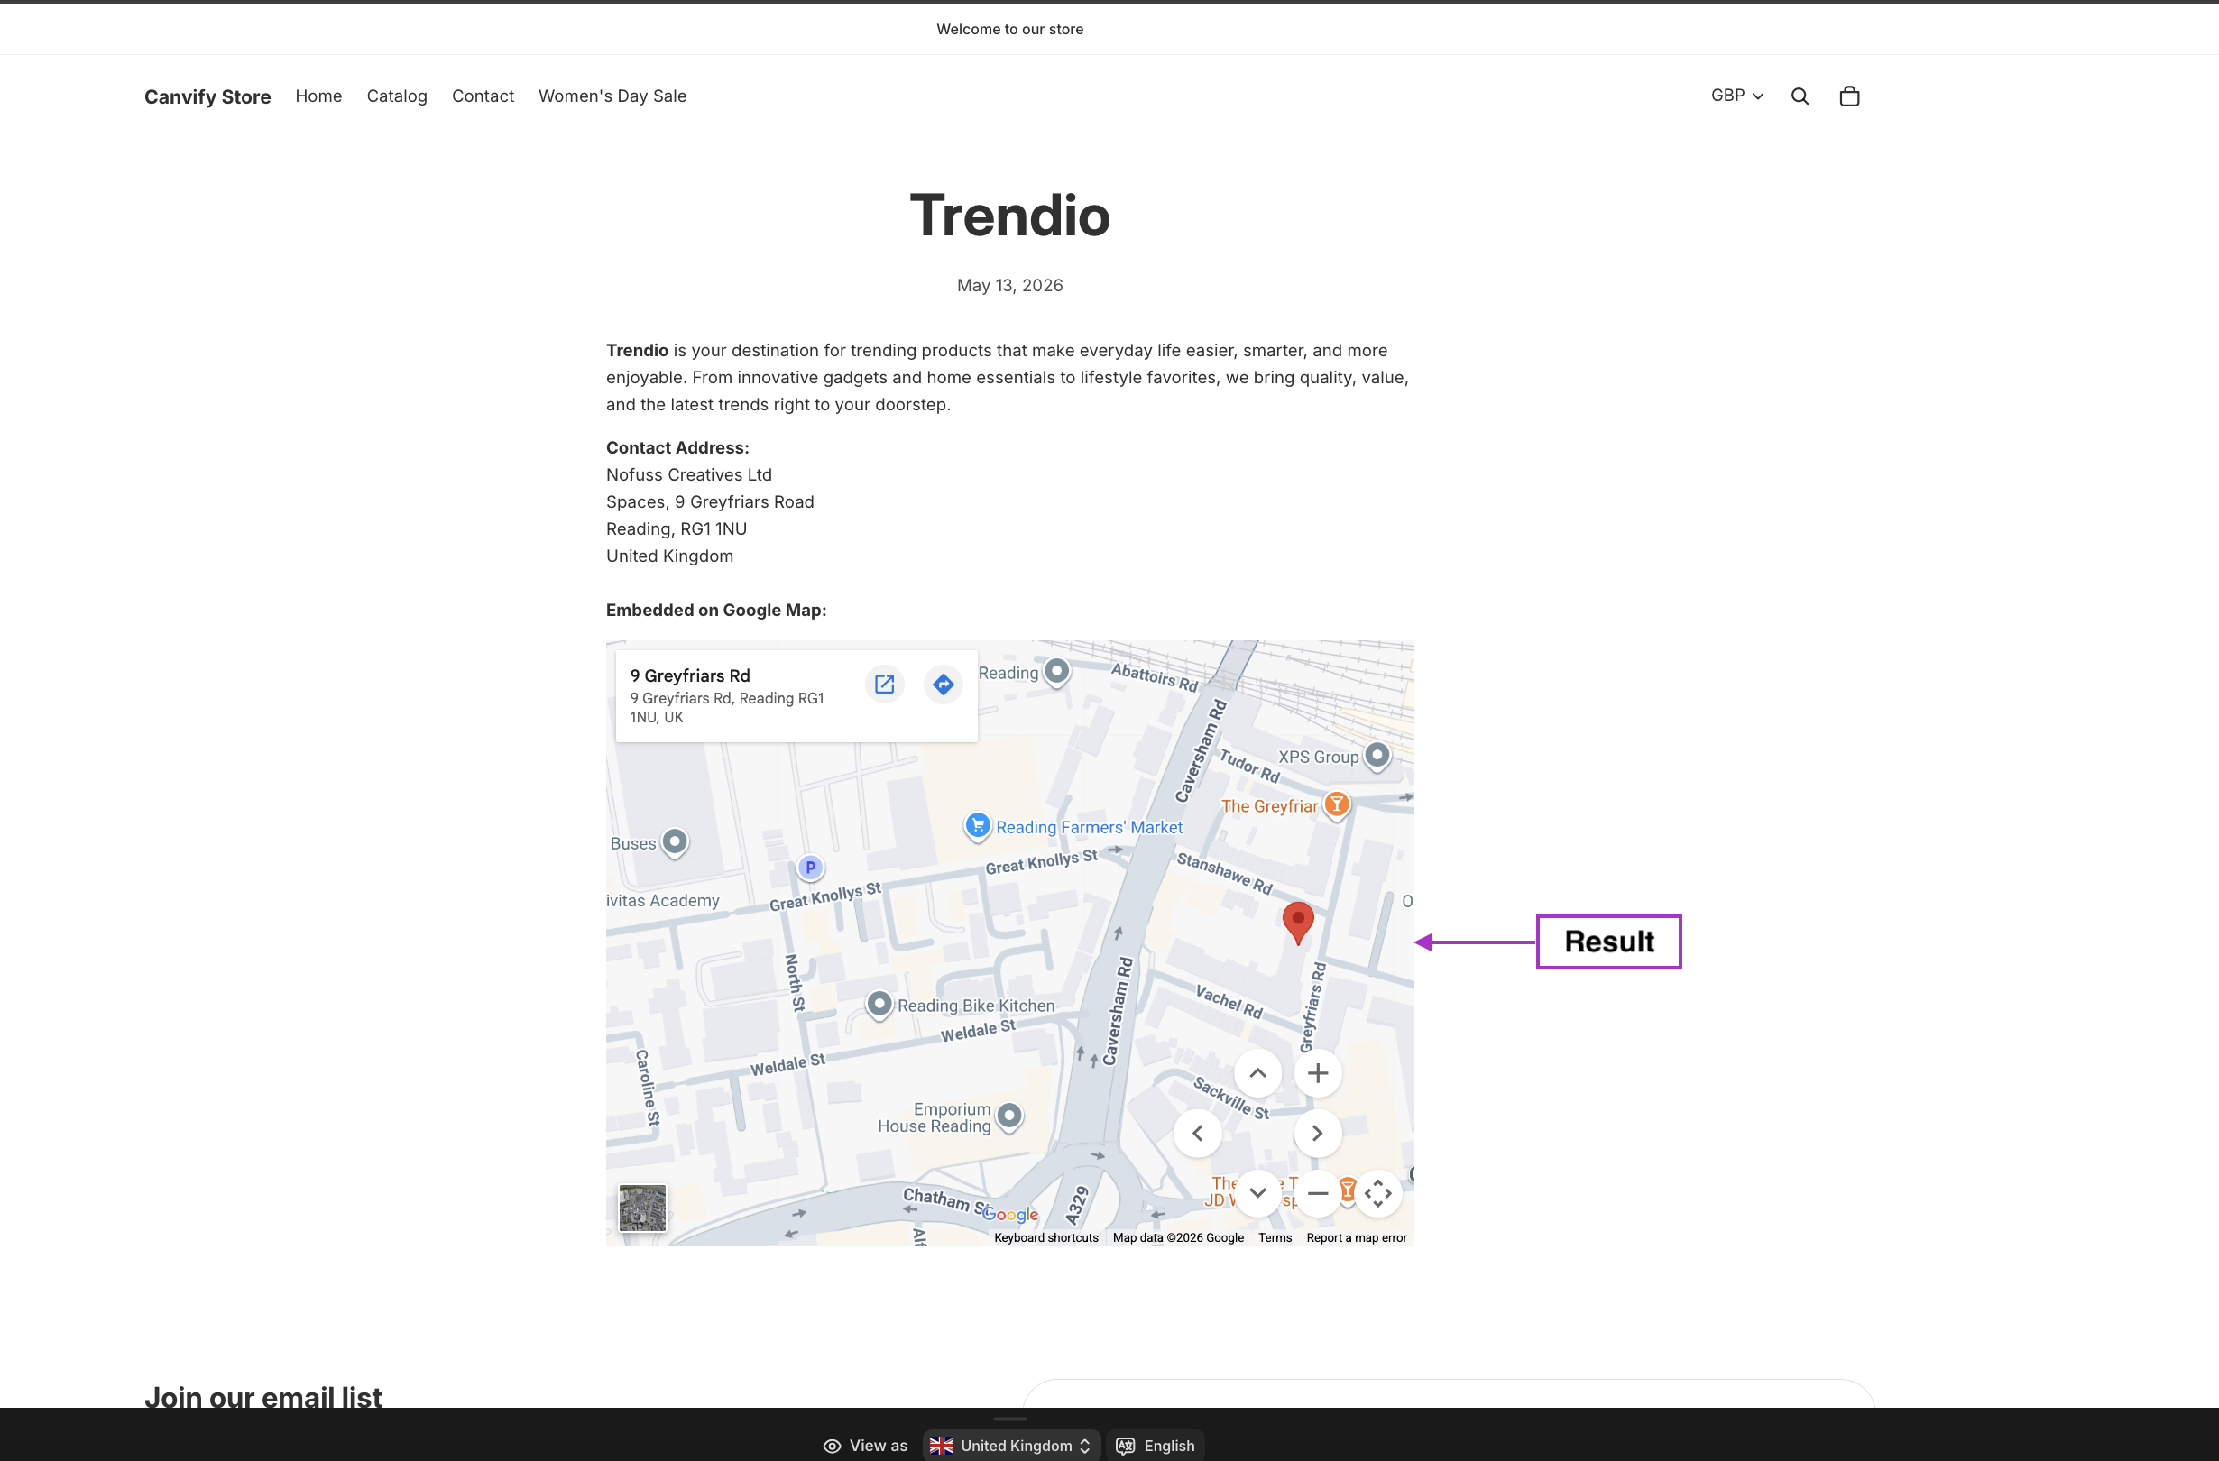Pan the map left with the chevron
Image resolution: width=2219 pixels, height=1461 pixels.
[x=1198, y=1133]
